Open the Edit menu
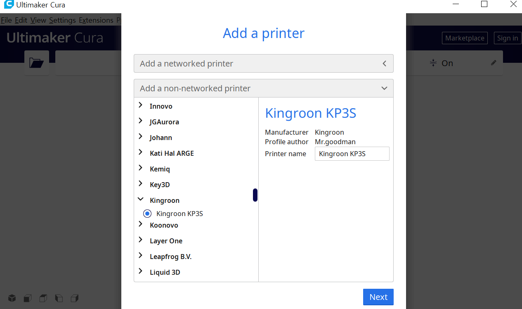 [21, 20]
